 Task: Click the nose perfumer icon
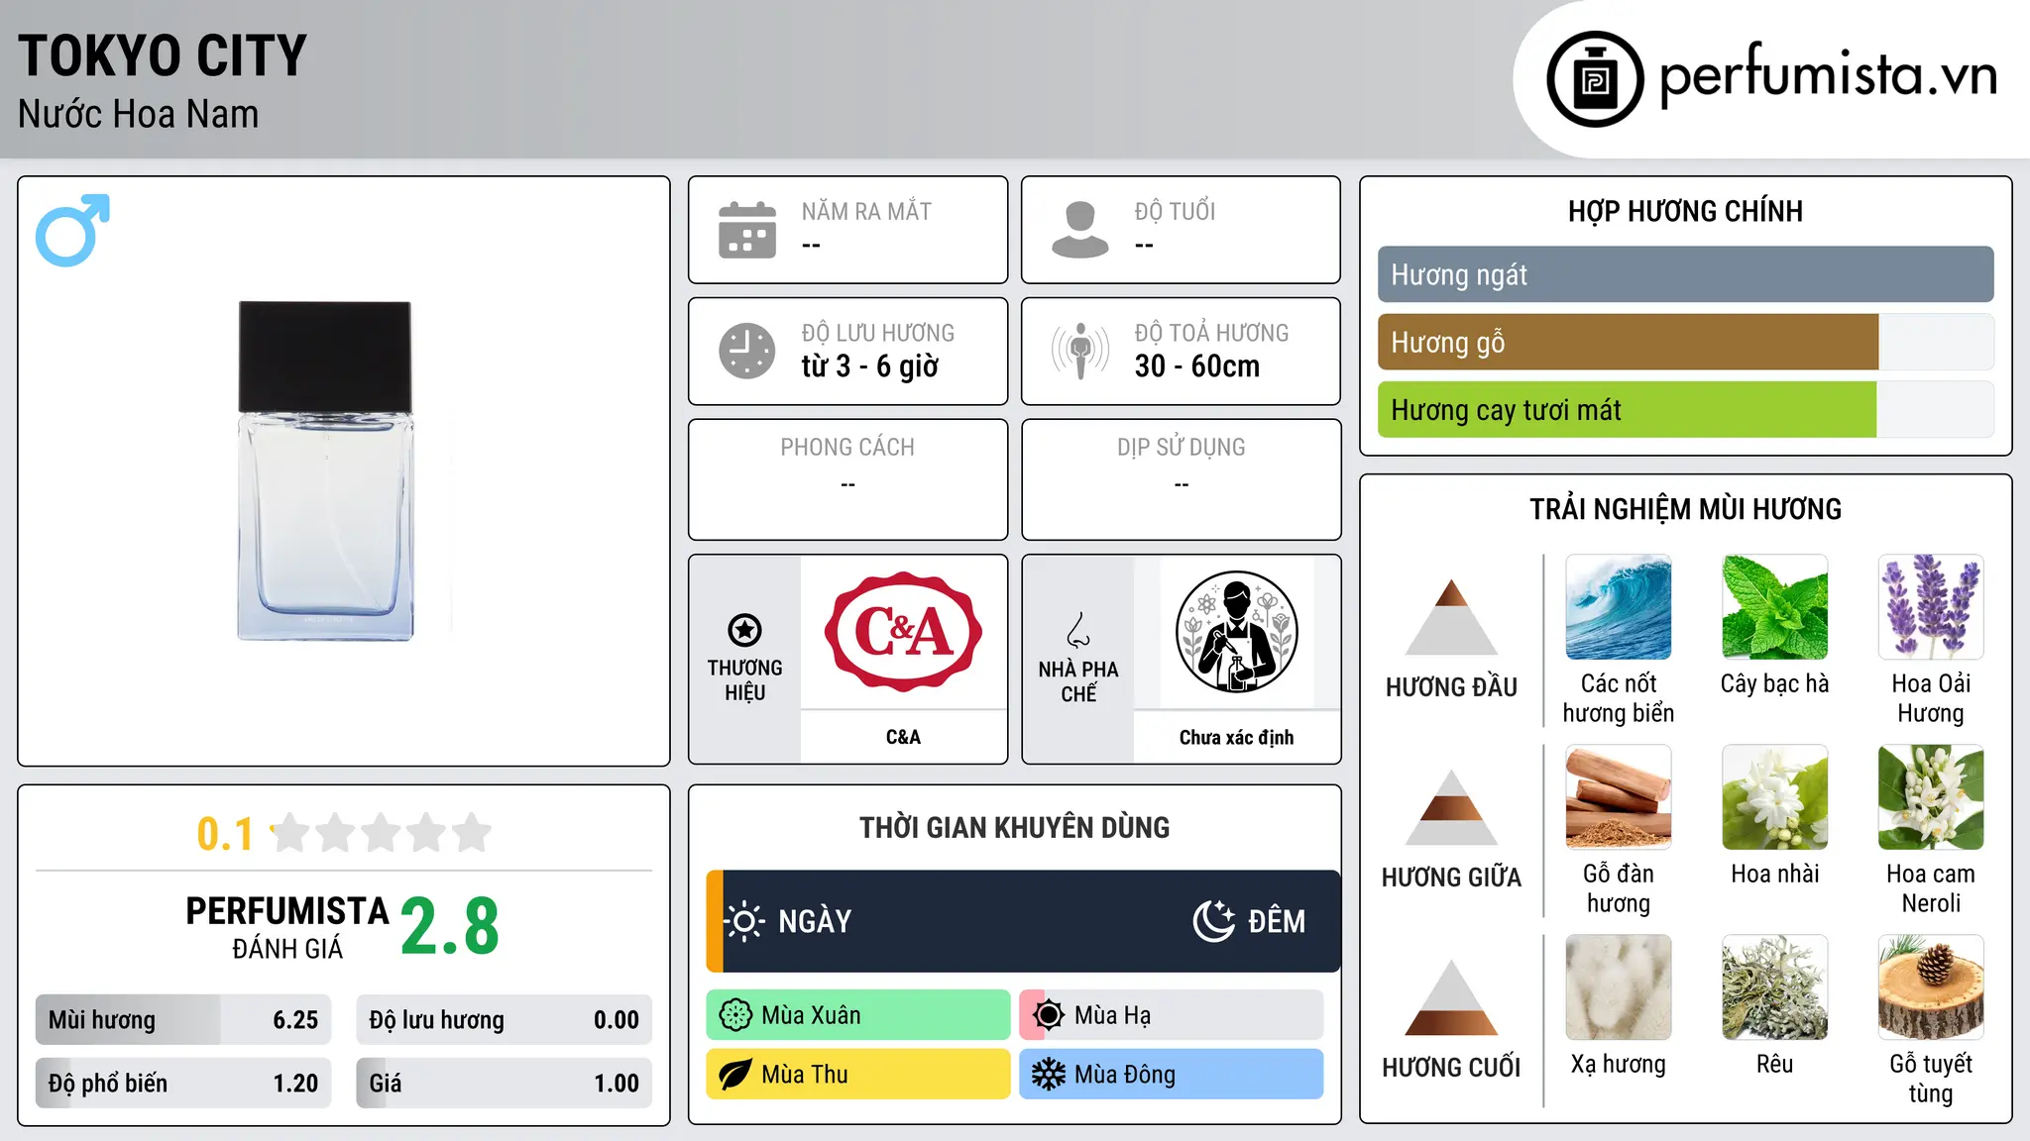[1078, 630]
